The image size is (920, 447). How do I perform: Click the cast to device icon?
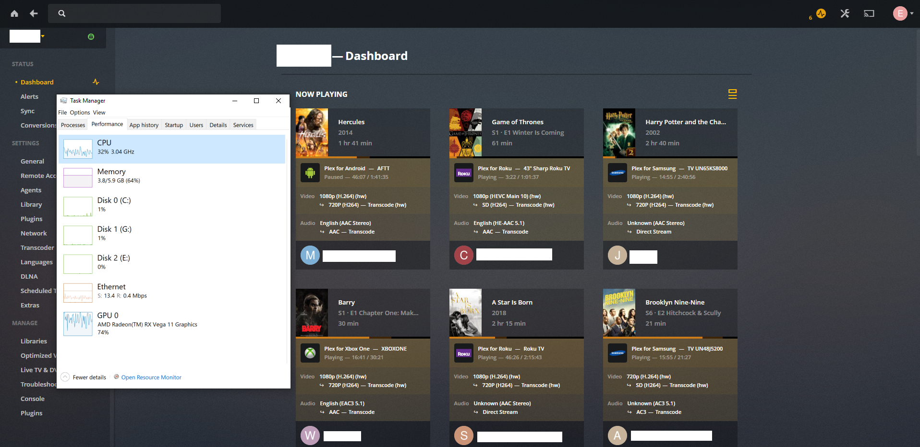869,13
